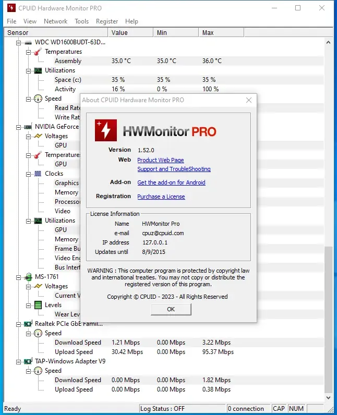This screenshot has width=337, height=415.
Task: Click the WDC Speed gauge icon
Action: (x=38, y=99)
